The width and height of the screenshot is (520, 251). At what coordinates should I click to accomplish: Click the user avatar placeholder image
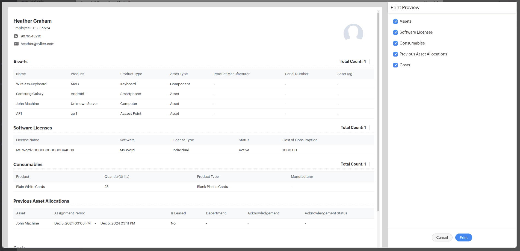(353, 33)
